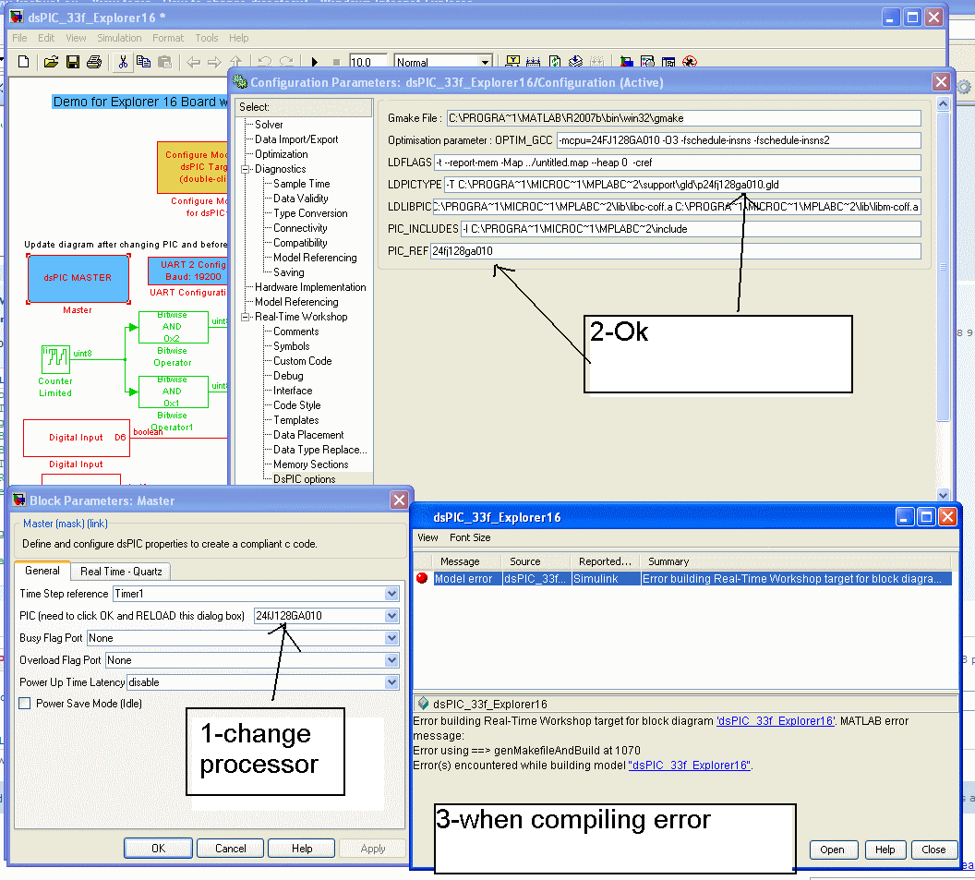
Task: Click the Copy icon in the toolbar
Action: point(144,62)
